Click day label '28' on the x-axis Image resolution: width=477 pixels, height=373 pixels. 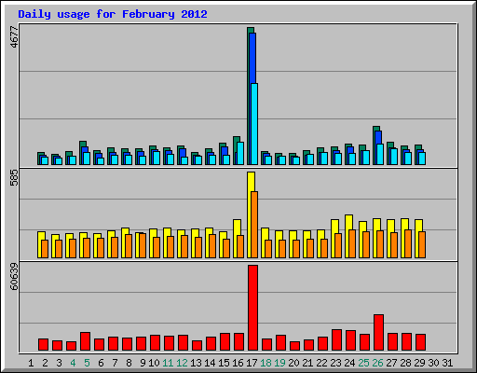(x=405, y=363)
